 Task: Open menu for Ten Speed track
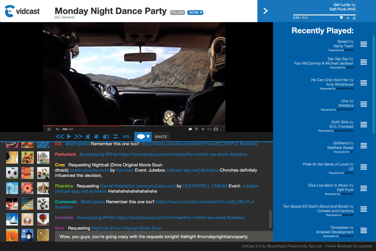click(x=363, y=209)
